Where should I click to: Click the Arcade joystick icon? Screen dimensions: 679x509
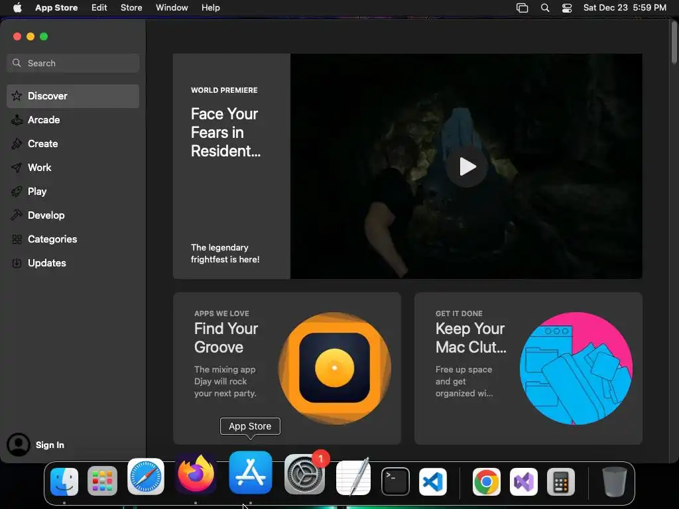pyautogui.click(x=17, y=119)
